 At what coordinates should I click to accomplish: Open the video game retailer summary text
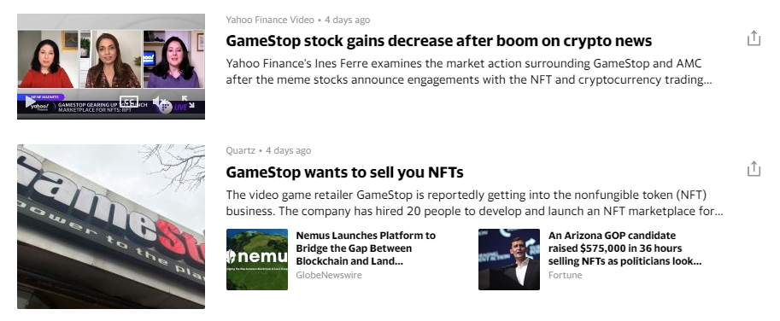[474, 202]
